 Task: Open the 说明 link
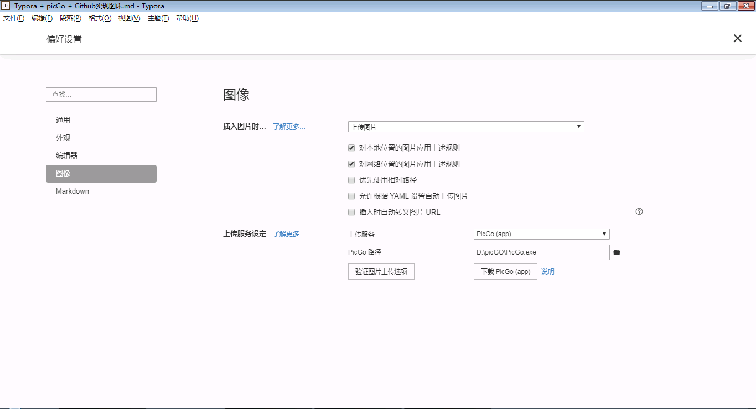[547, 272]
